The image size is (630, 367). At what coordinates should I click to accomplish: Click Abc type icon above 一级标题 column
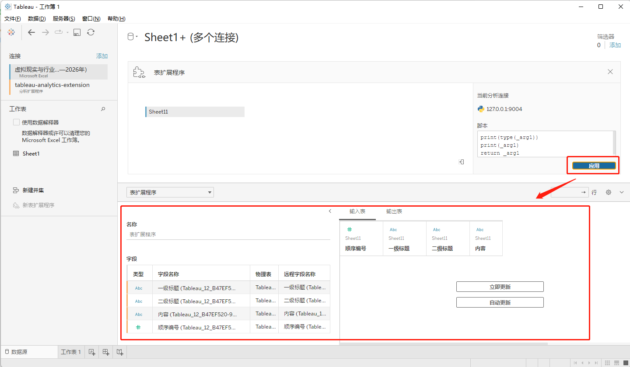(x=393, y=230)
